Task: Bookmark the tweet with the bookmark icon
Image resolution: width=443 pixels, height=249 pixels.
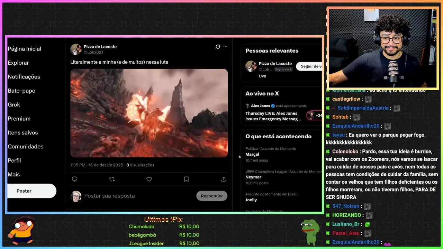Action: 186,179
